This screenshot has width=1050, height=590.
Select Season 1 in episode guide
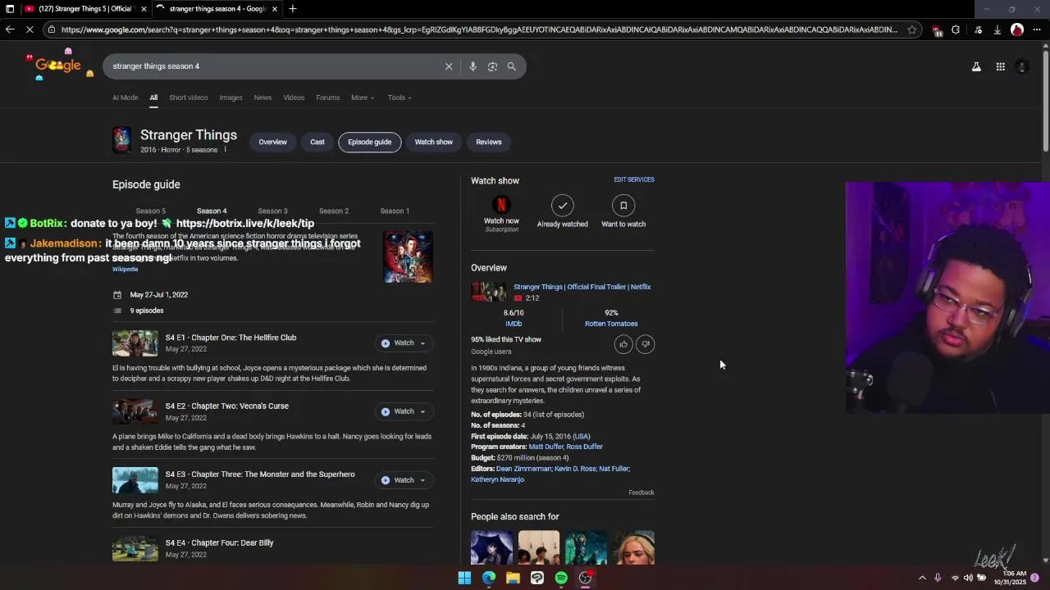395,211
